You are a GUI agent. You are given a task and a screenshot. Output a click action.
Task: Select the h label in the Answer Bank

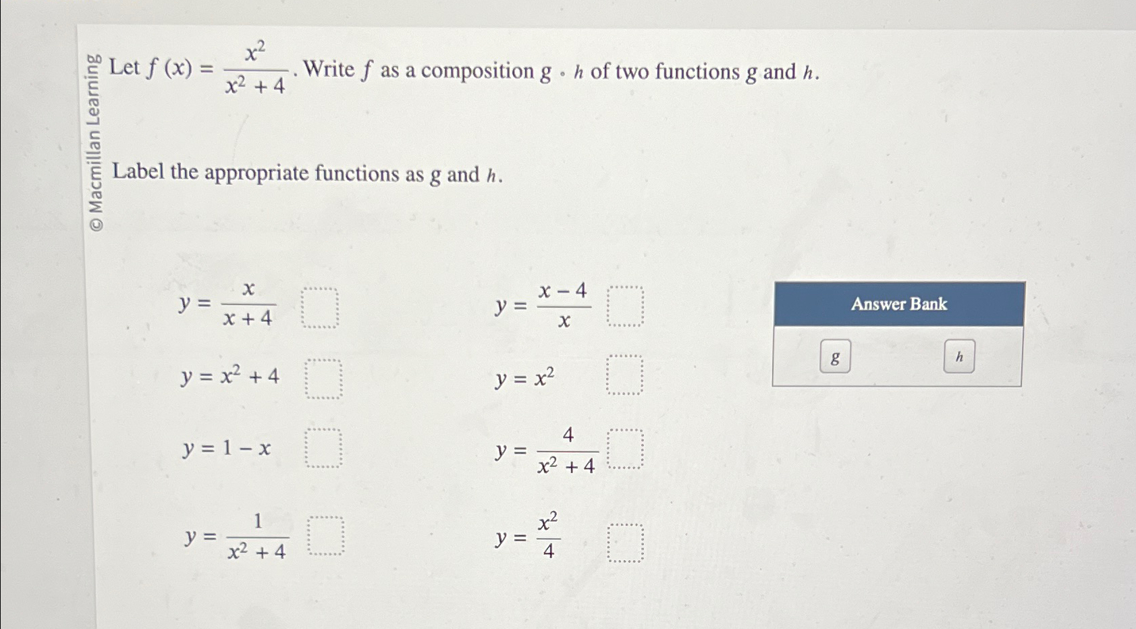coord(961,358)
